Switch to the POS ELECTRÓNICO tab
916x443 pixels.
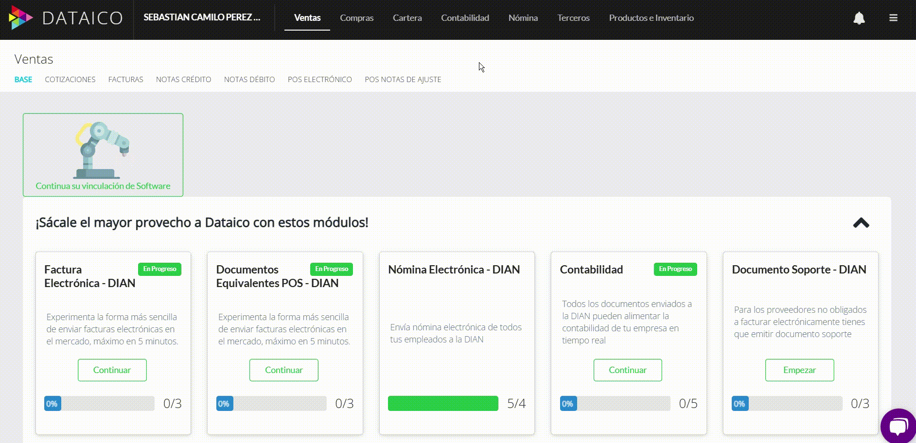point(319,79)
